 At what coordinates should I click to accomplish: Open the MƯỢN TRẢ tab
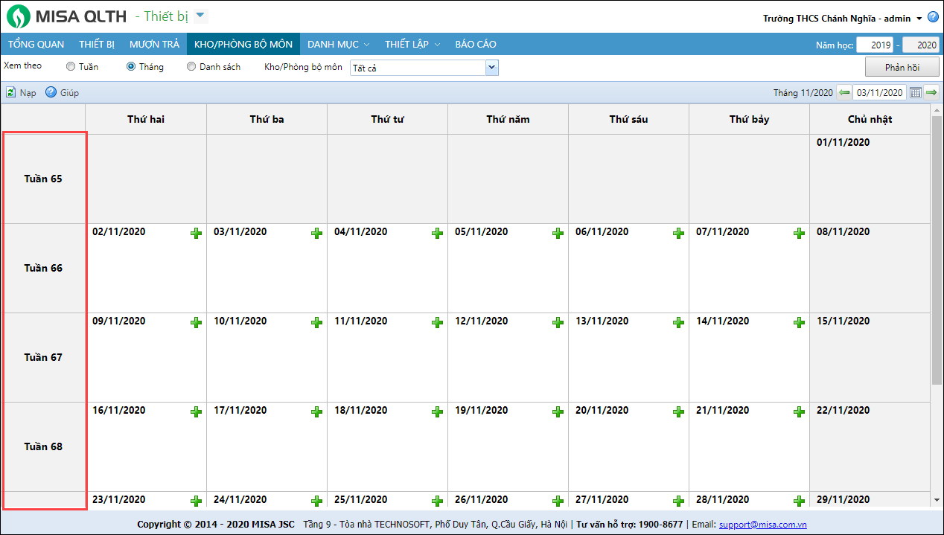click(x=154, y=44)
